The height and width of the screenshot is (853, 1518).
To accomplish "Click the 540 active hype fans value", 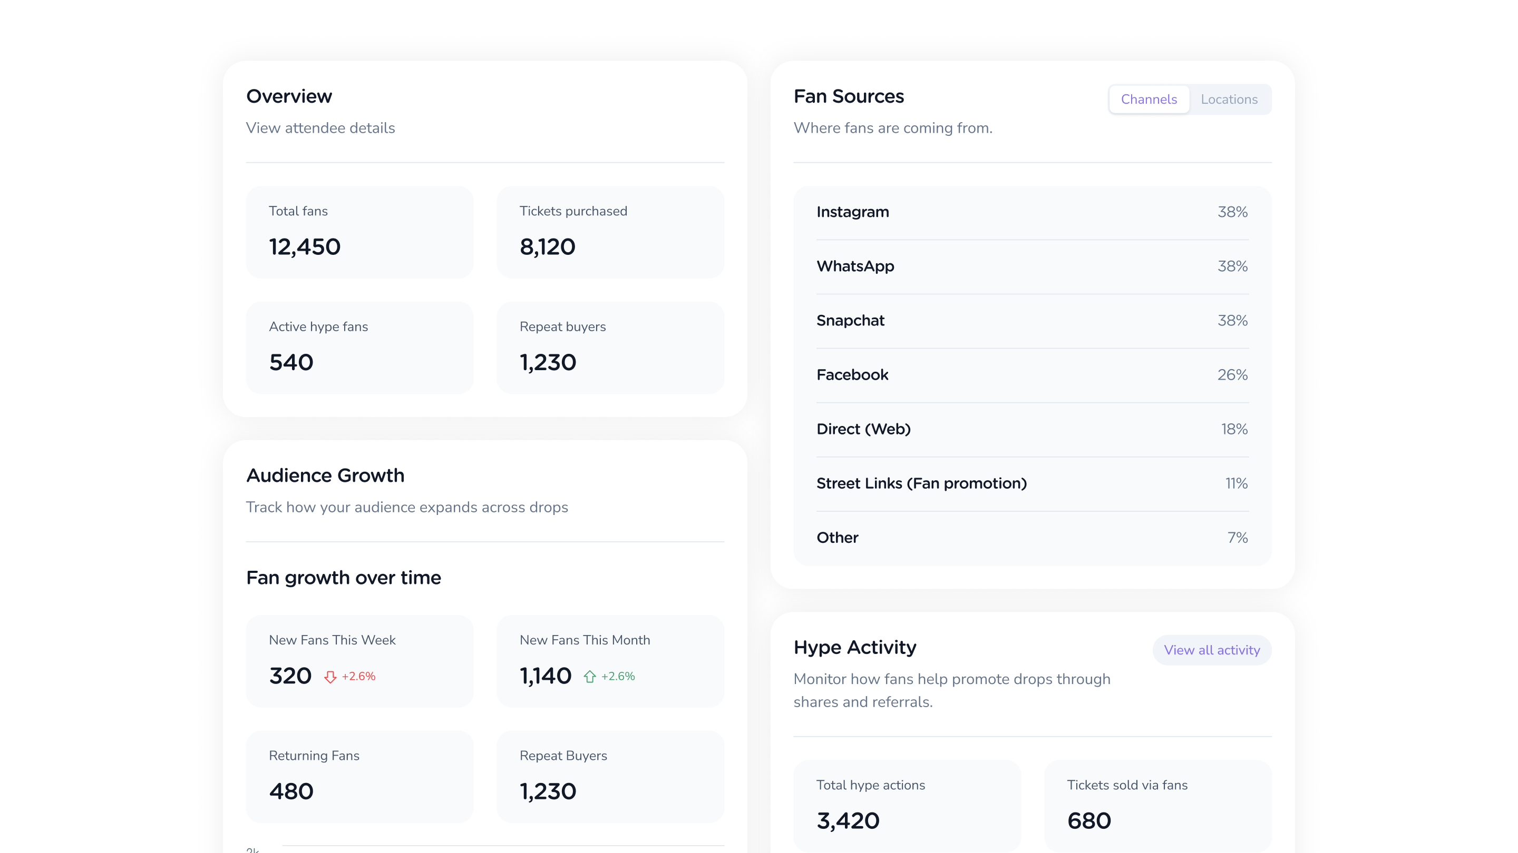I will 291,362.
